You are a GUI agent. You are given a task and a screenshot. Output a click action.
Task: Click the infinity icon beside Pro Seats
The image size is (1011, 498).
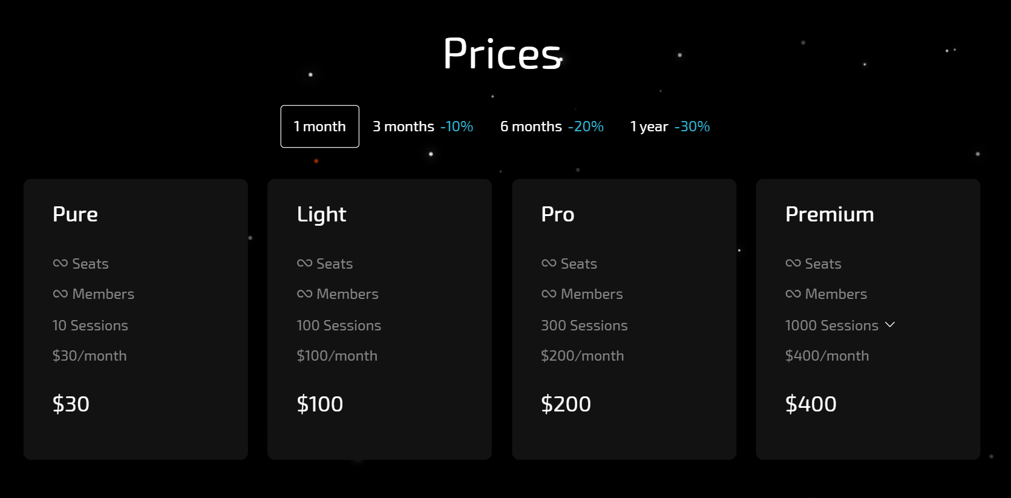pyautogui.click(x=549, y=263)
